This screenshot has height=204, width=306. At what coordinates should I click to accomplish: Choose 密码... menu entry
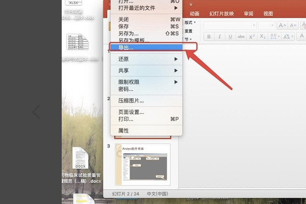coord(146,89)
